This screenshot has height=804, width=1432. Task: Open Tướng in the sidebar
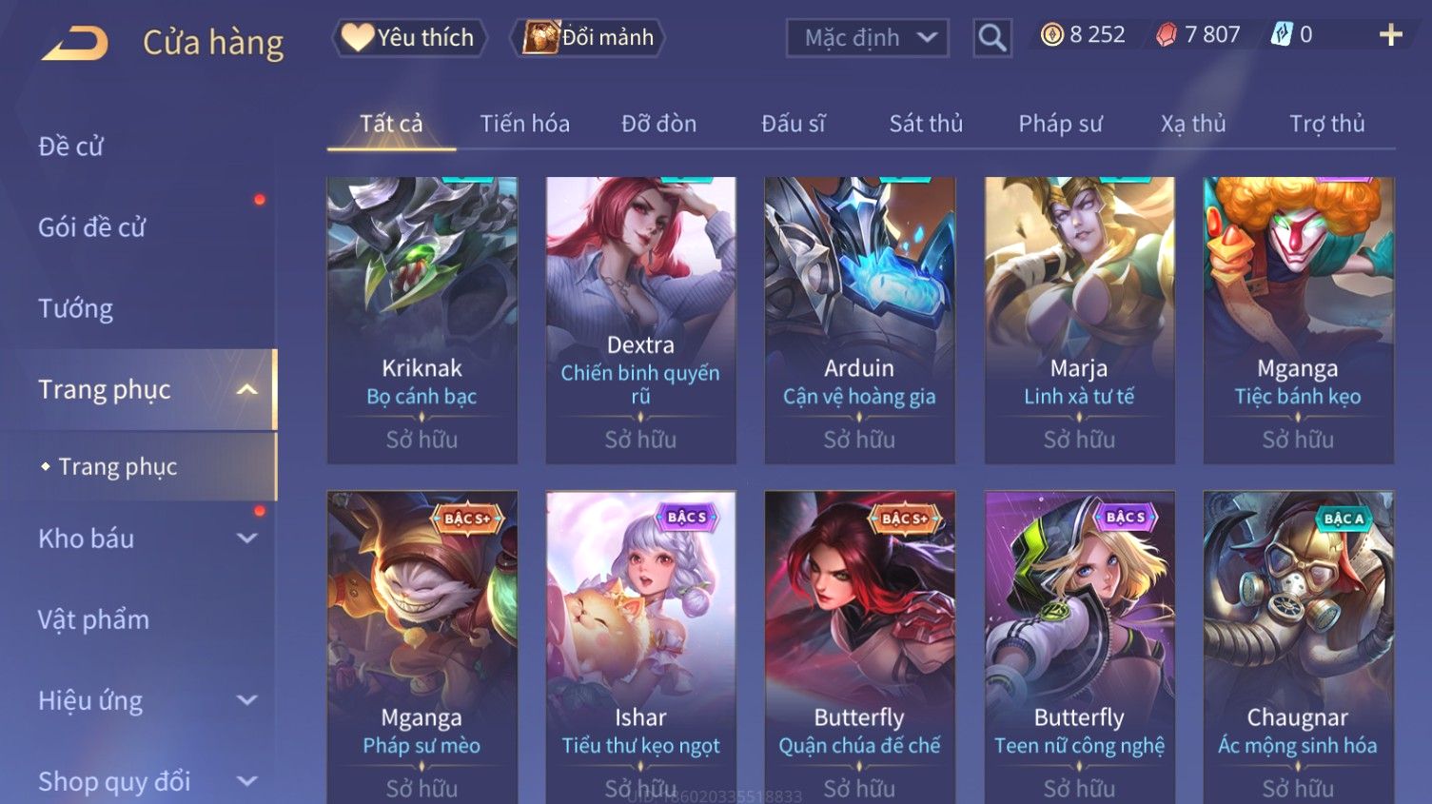(x=75, y=308)
